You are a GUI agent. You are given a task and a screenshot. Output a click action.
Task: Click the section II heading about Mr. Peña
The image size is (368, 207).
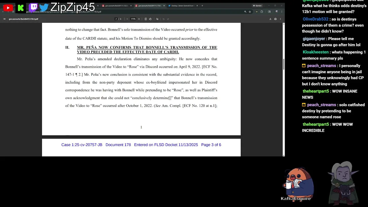point(147,50)
